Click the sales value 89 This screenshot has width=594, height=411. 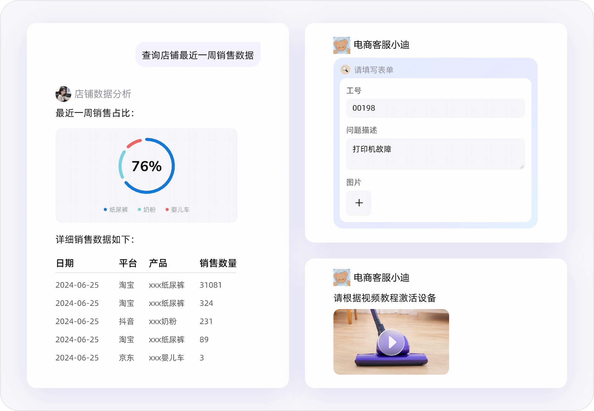[x=204, y=340]
